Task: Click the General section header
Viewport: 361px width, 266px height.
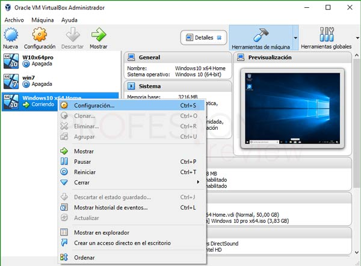Action: click(x=177, y=57)
